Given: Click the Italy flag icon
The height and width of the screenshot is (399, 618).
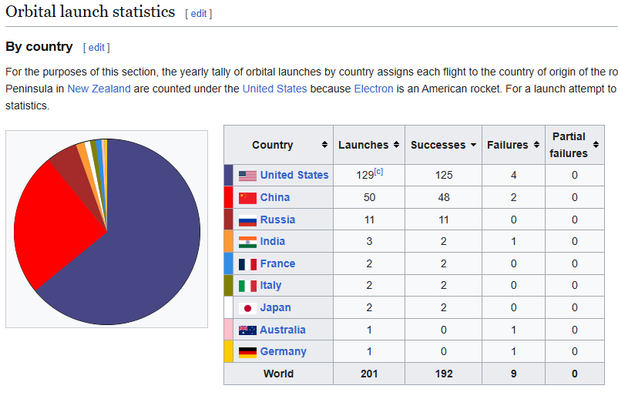Looking at the screenshot, I should (x=247, y=286).
